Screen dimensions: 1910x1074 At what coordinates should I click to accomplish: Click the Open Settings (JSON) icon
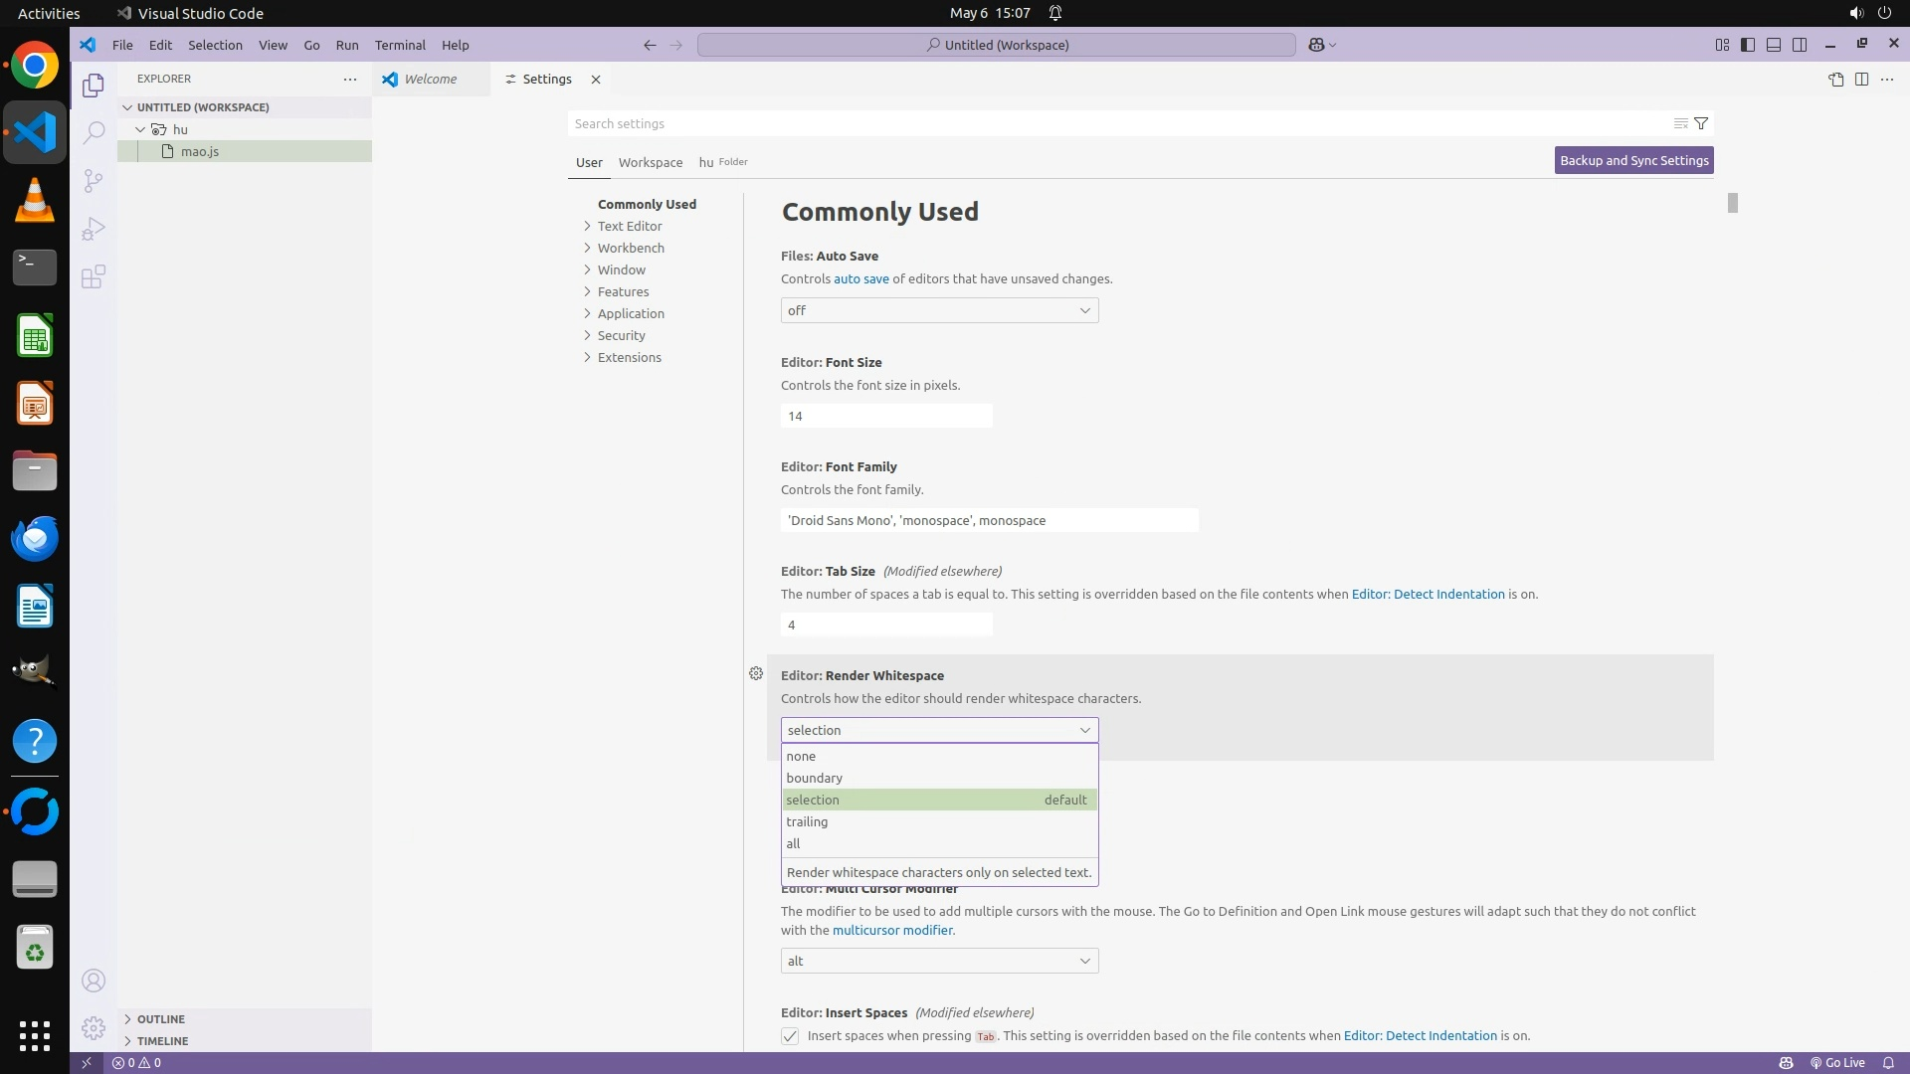(x=1835, y=80)
